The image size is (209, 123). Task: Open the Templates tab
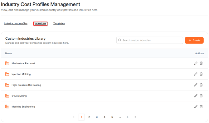pyautogui.click(x=59, y=23)
